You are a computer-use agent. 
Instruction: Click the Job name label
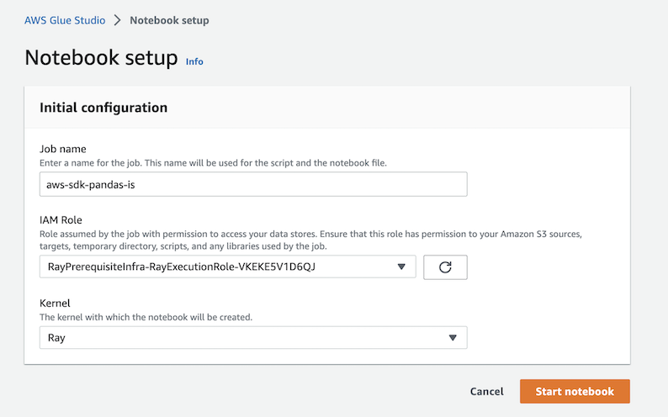(x=62, y=149)
